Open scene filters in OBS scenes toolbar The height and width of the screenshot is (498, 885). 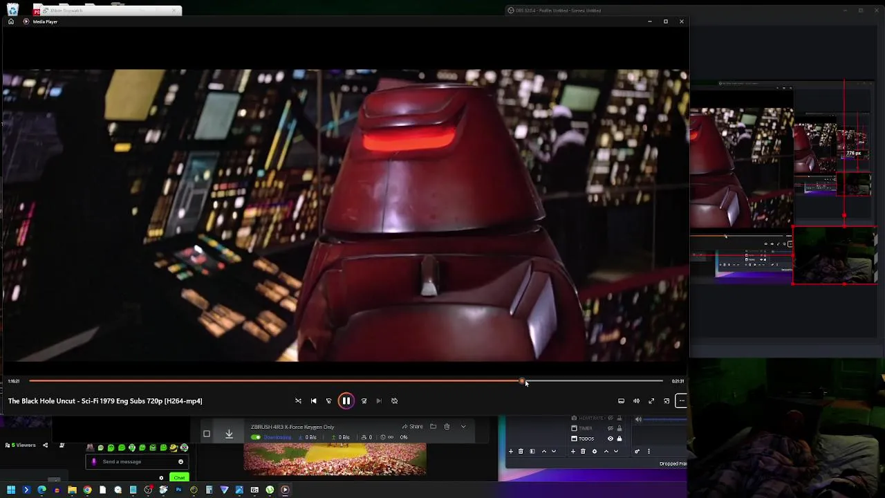coord(532,452)
